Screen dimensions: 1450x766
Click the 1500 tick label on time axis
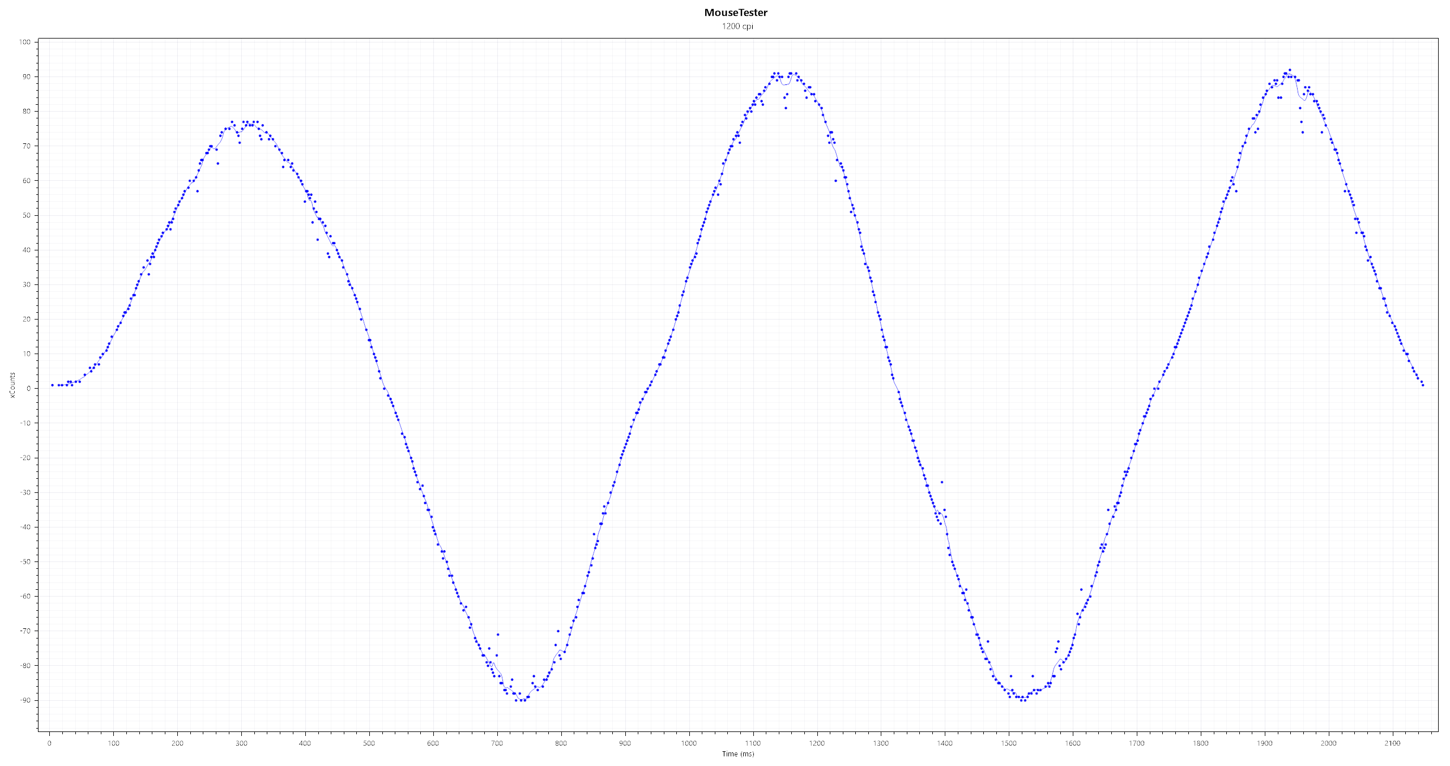(1008, 743)
